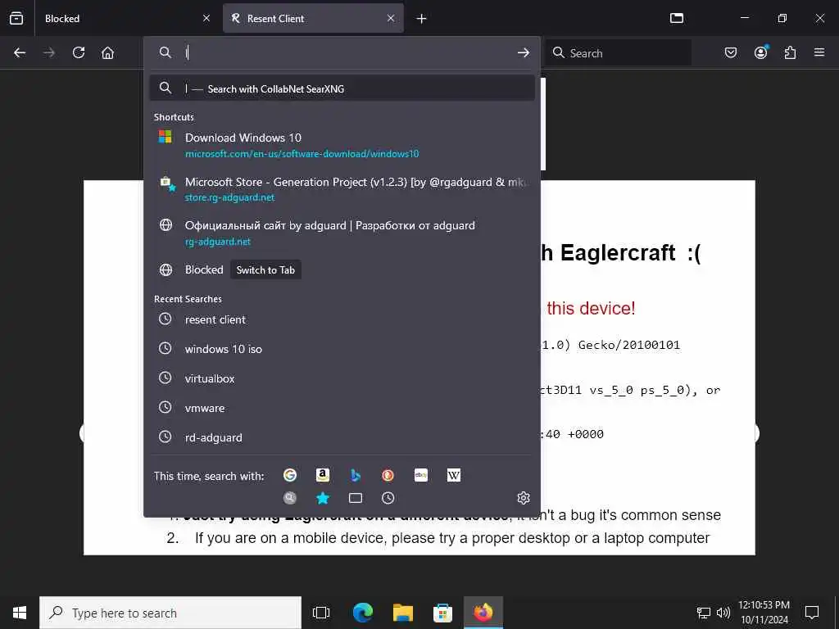Open the Firefox account icon
Screen dimensions: 839x629
(x=760, y=52)
